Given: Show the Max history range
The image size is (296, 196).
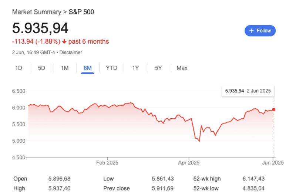Looking at the screenshot, I should [x=182, y=68].
